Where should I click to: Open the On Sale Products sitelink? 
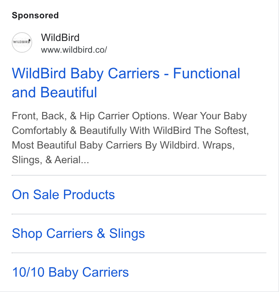pos(63,195)
